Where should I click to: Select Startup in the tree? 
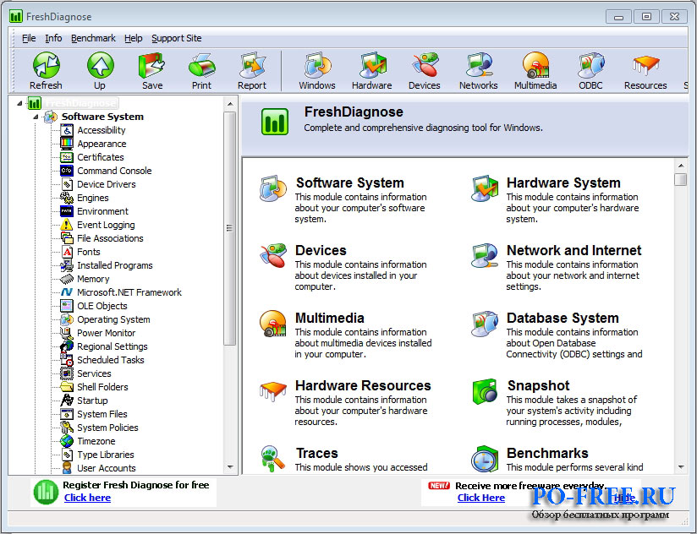click(x=92, y=400)
